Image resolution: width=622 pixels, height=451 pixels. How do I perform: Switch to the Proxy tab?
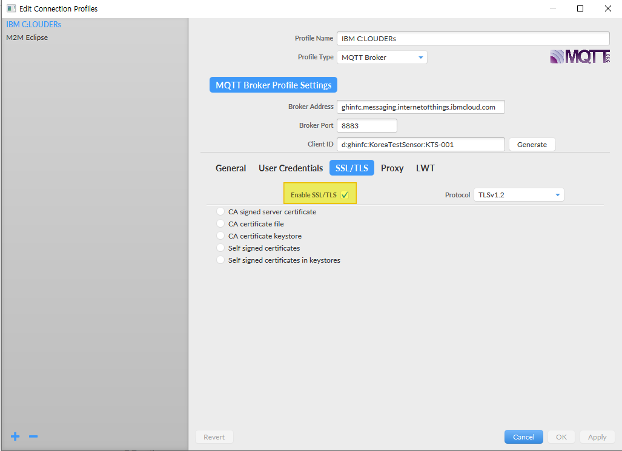point(392,168)
